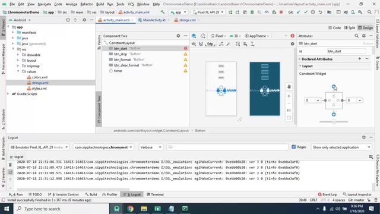Viewport: 380px width, 214px height.
Task: Reset preview zoom to 1:1
Action: point(289,111)
